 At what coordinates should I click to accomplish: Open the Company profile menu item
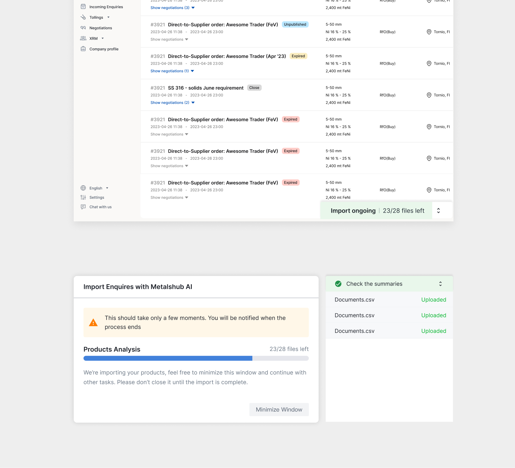pyautogui.click(x=104, y=49)
